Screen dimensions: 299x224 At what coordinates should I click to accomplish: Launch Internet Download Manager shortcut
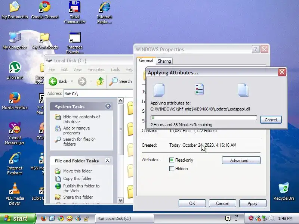click(74, 43)
